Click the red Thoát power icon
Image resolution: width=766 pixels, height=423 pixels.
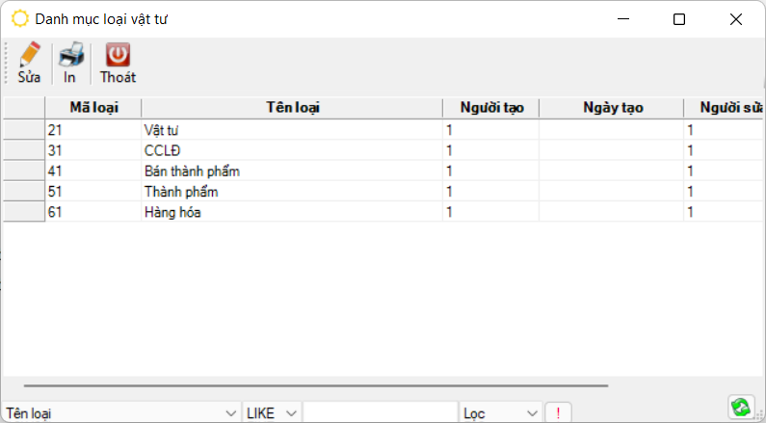(x=118, y=56)
